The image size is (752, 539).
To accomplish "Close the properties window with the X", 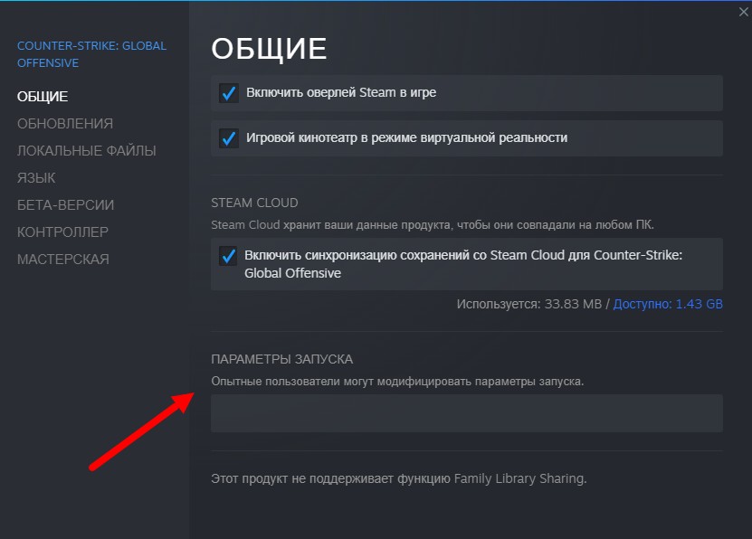I will pyautogui.click(x=744, y=12).
